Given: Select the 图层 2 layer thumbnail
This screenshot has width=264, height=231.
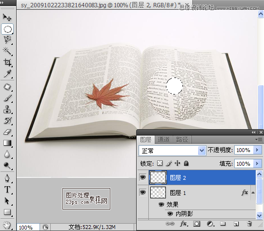Looking at the screenshot, I should coord(158,177).
